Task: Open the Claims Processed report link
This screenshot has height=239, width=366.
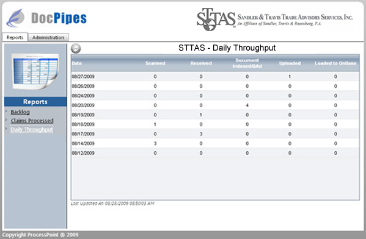Action: coord(32,121)
